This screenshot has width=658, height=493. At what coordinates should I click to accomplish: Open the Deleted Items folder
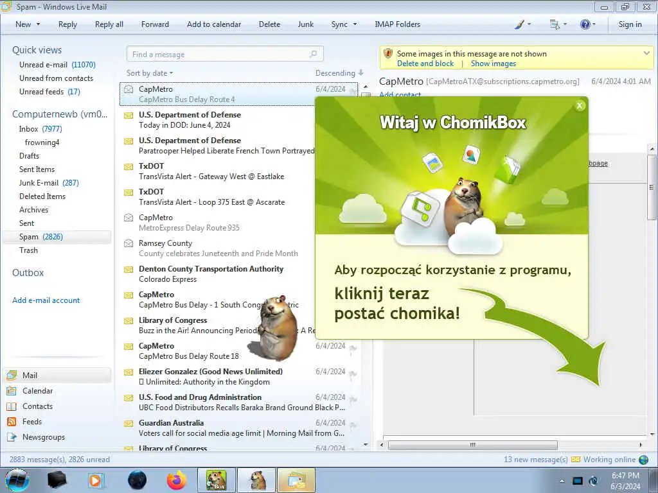tap(42, 196)
